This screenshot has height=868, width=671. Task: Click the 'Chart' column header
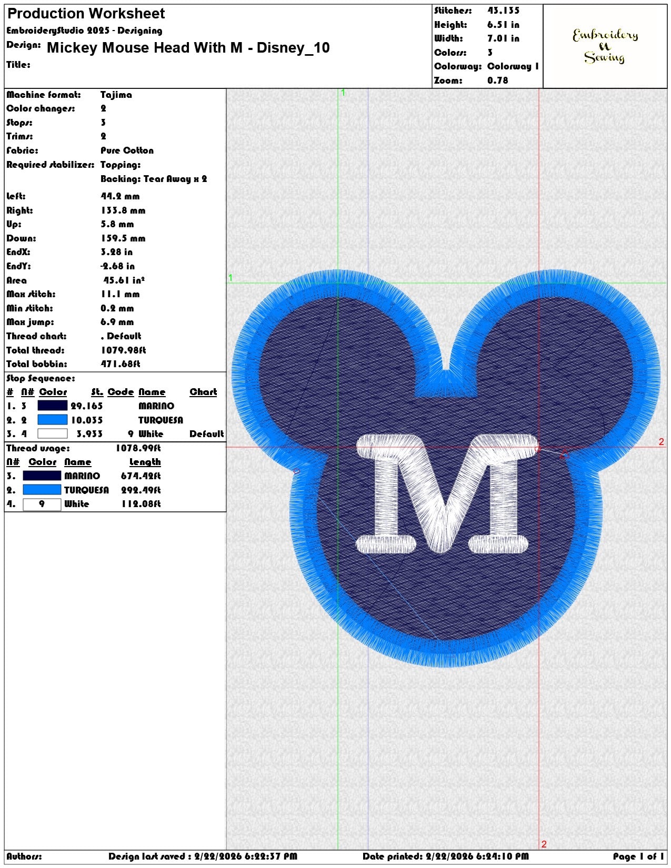(x=203, y=392)
